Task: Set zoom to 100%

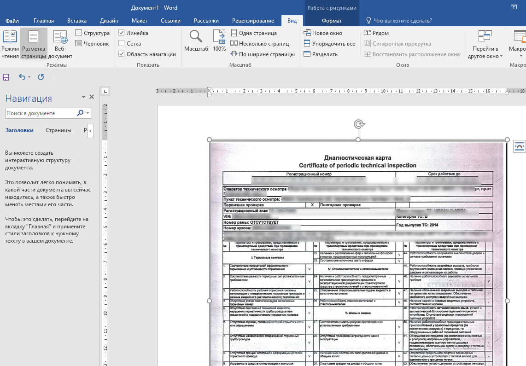Action: (x=219, y=41)
